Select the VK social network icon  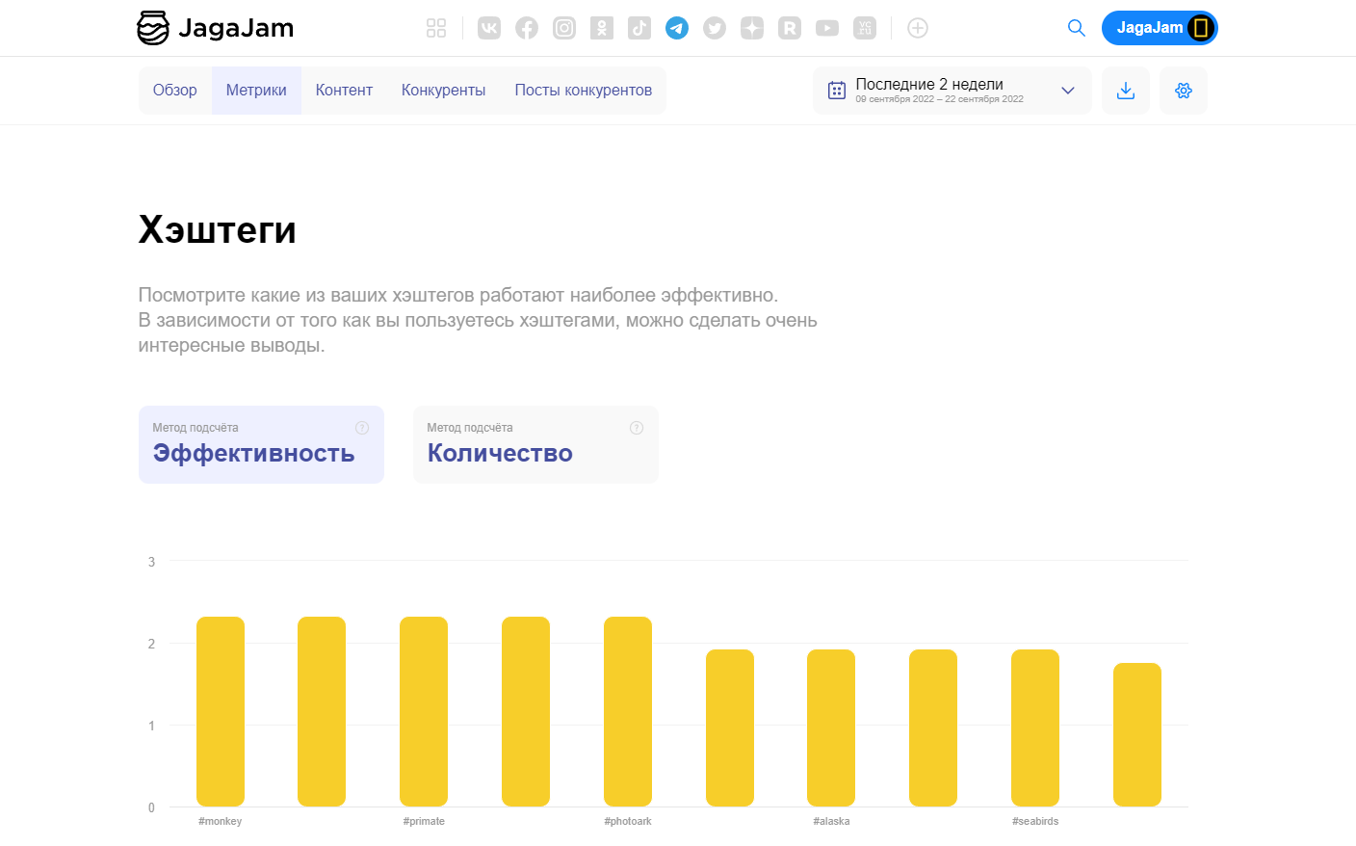(489, 28)
